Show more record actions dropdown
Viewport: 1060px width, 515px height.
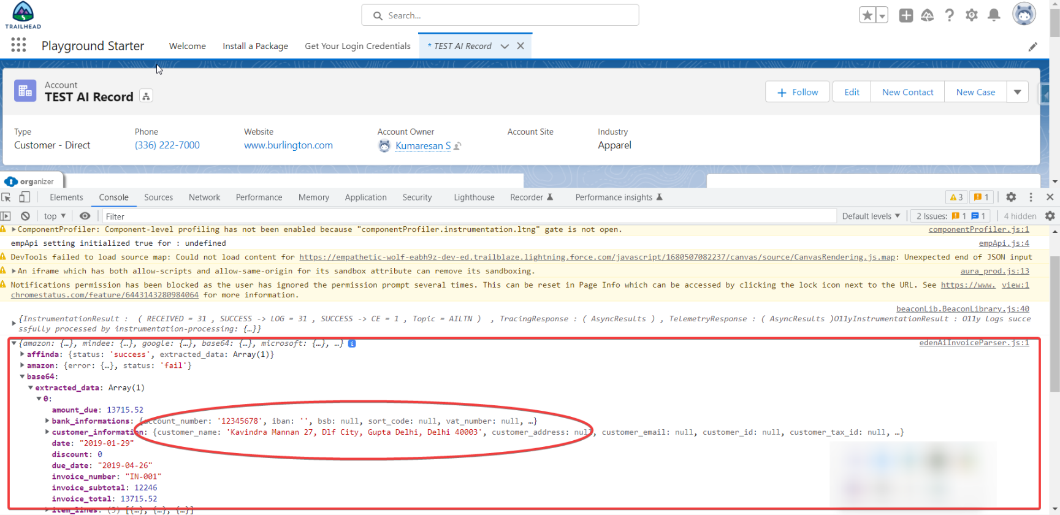click(1018, 92)
